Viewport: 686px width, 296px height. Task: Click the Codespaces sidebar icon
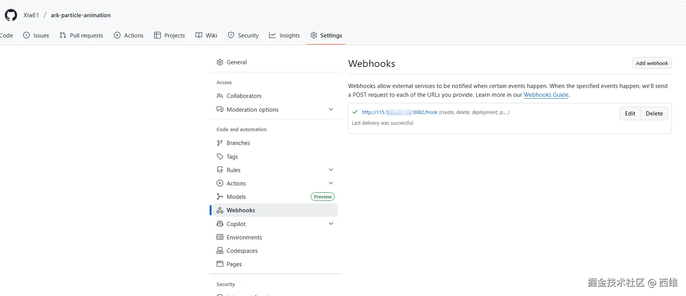pos(220,250)
